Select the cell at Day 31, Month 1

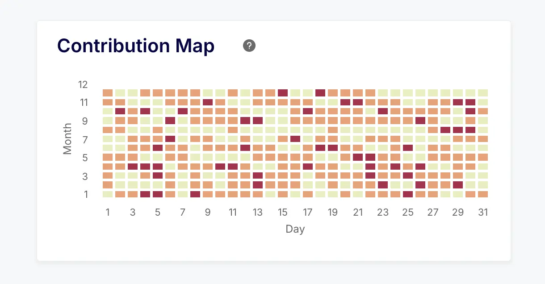click(483, 194)
